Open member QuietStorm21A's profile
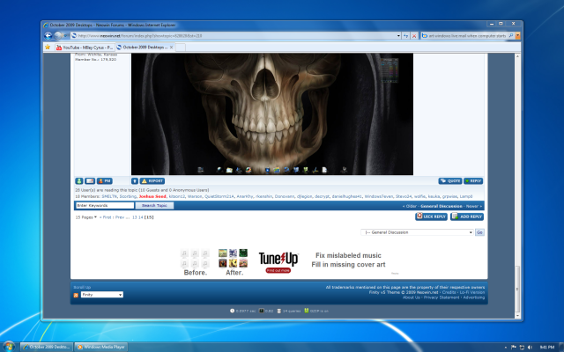This screenshot has height=352, width=564. [x=219, y=196]
